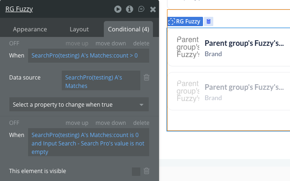290x181 pixels.
Task: Edit the Data source 'SearchPro(testing) A's Matches' expression
Action: [101, 80]
